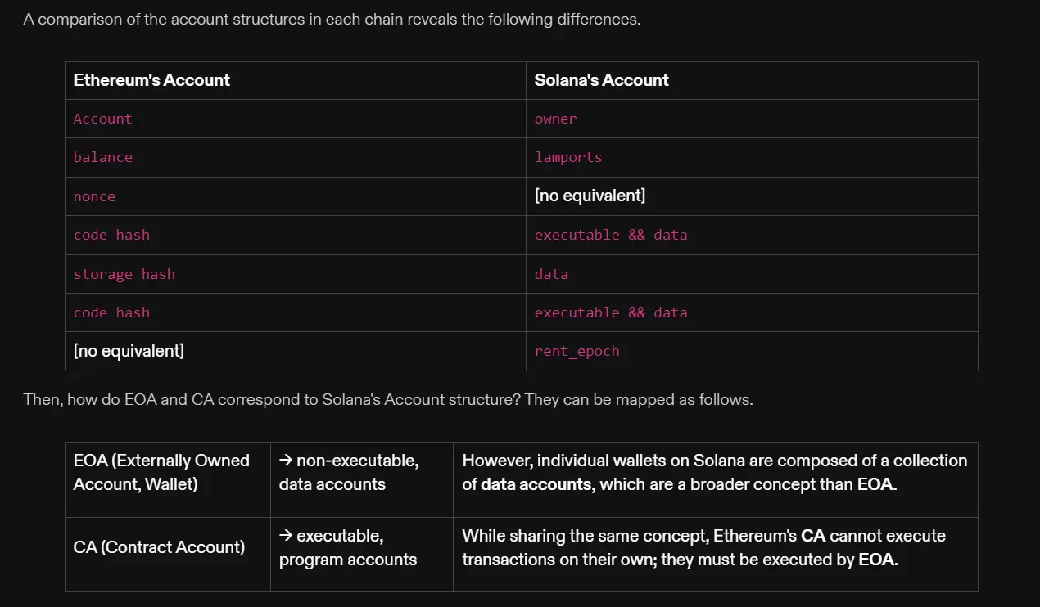Image resolution: width=1040 pixels, height=607 pixels.
Task: Click the "owner" cell in the Solana column
Action: (x=752, y=119)
